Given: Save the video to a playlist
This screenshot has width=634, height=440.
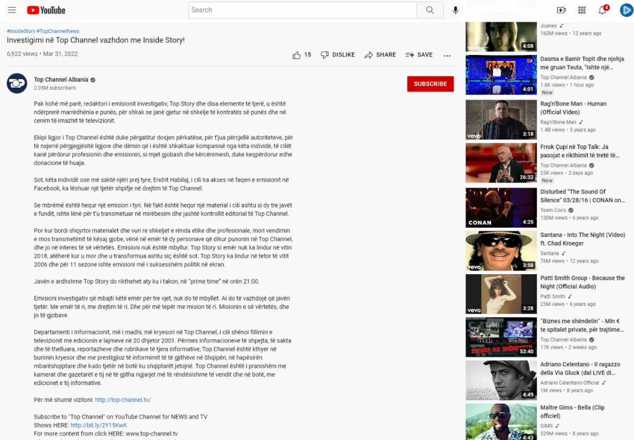Looking at the screenshot, I should pyautogui.click(x=419, y=55).
